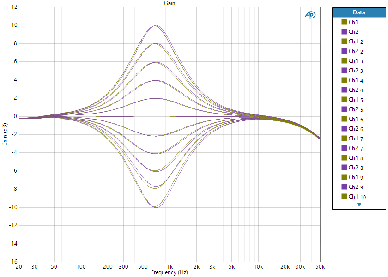Image resolution: width=388 pixels, height=277 pixels.
Task: Select the Ch1 9 legend entry text
Action: (356, 177)
